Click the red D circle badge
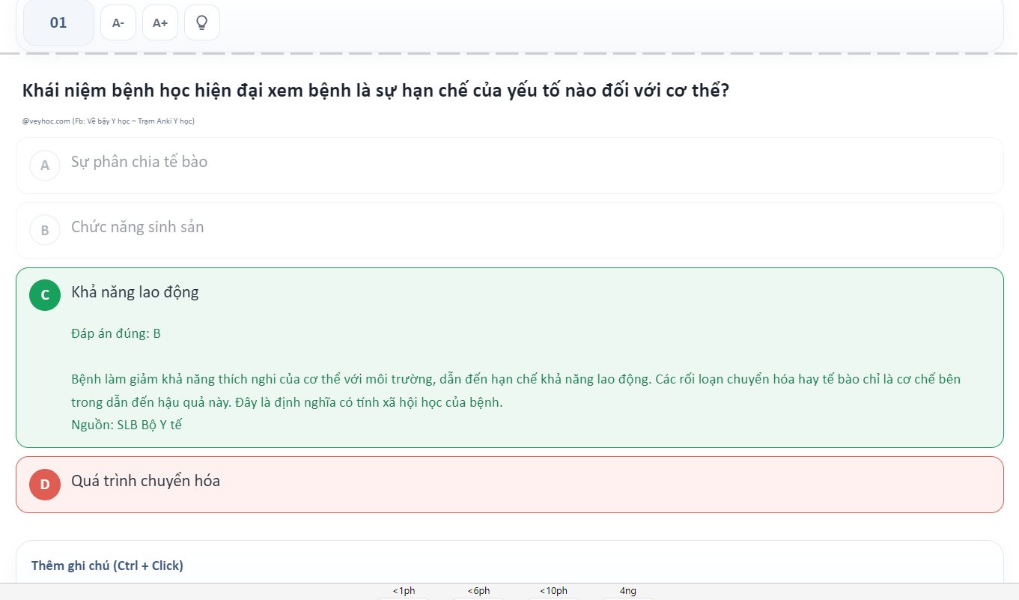1019x600 pixels. tap(45, 484)
